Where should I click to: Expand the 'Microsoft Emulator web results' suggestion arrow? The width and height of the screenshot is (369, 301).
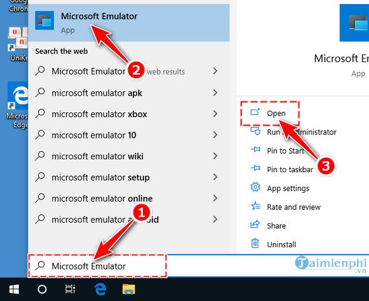pos(215,71)
